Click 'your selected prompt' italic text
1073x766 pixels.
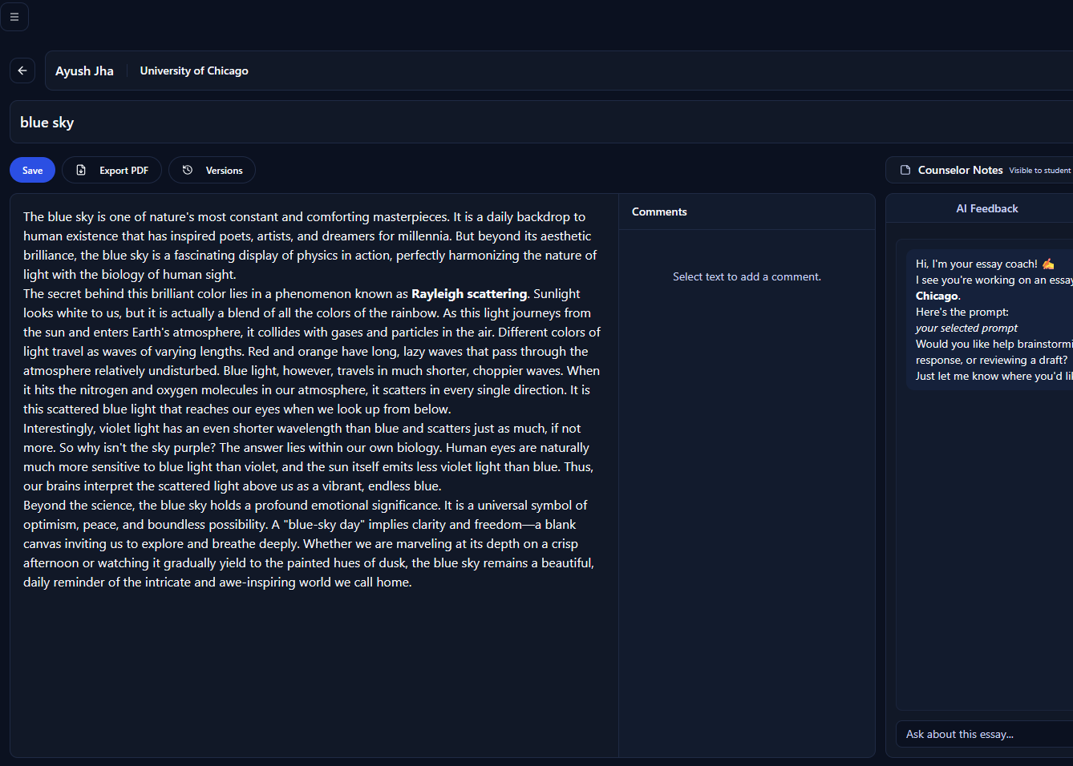click(966, 328)
